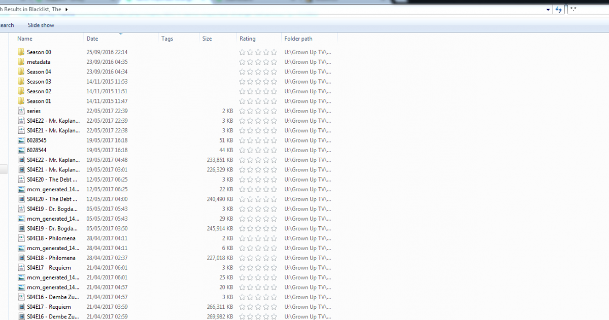Screen dimensions: 609x320
Task: Click the series file icon
Action: 21,111
